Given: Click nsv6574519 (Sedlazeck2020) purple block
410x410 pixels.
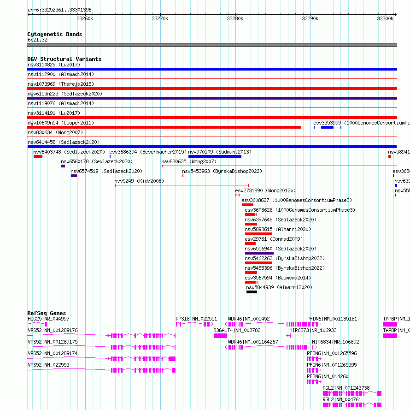Looking at the screenshot, I should [74, 176].
